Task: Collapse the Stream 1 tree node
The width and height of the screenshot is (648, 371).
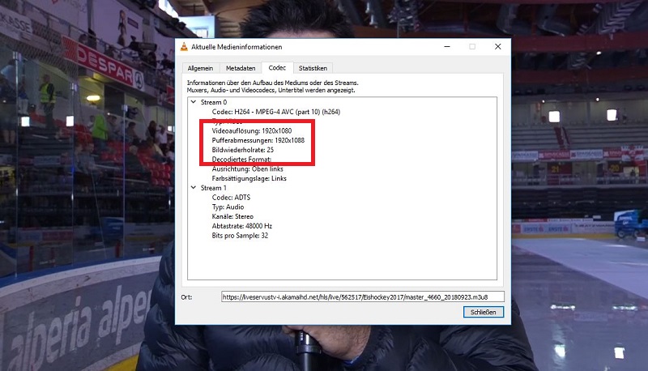Action: tap(192, 187)
